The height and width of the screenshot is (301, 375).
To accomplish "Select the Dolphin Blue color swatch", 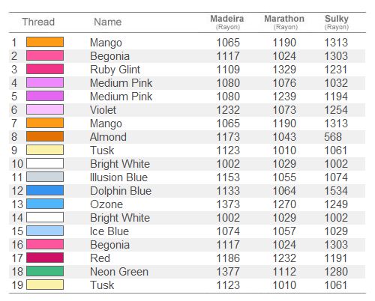I will [45, 190].
